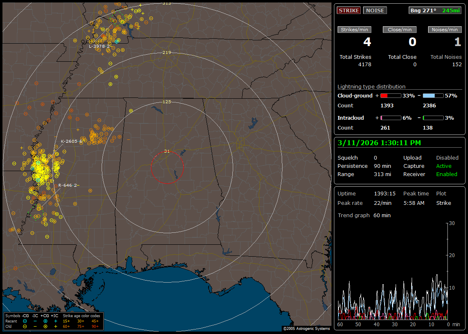
Task: Click the storm cell label R-646-2
Action: pyautogui.click(x=67, y=185)
